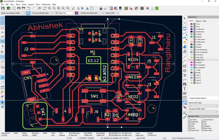Select the Add vias tool
Screen dimensions: 219x140
(185, 42)
